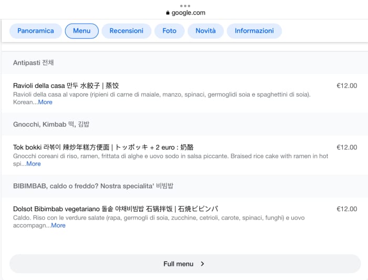Click the Tok bokki item title

click(103, 147)
